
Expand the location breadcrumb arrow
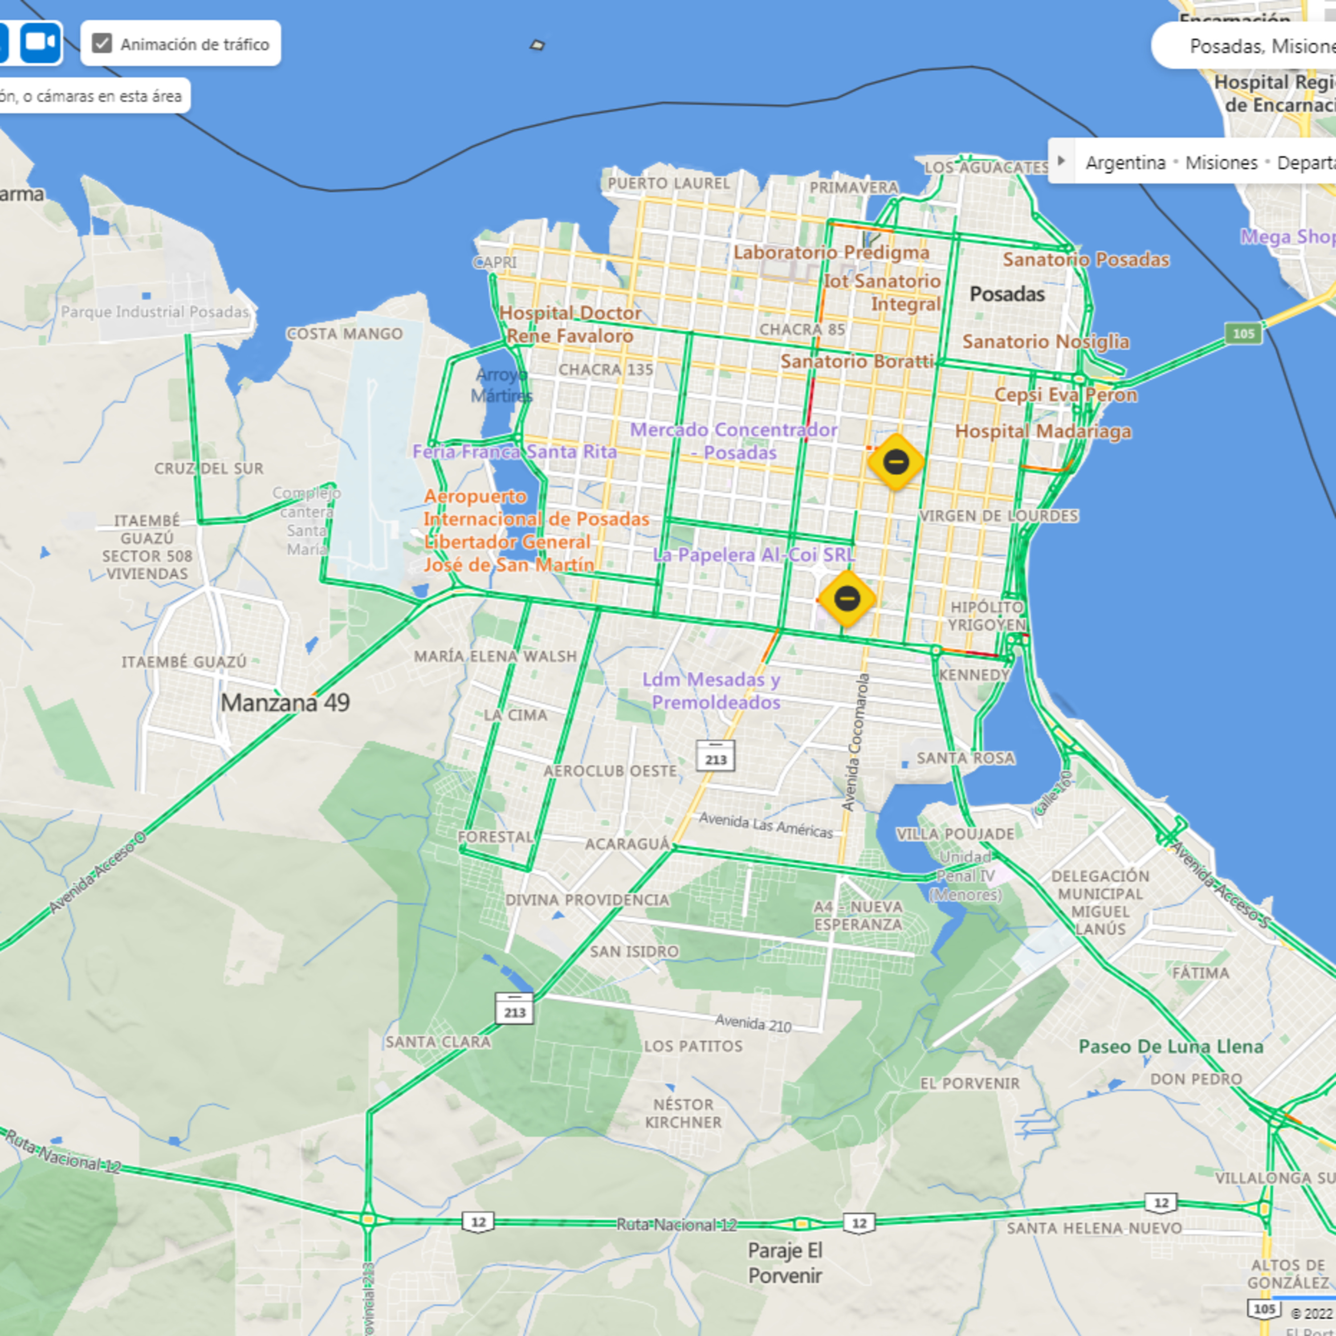coord(1062,161)
